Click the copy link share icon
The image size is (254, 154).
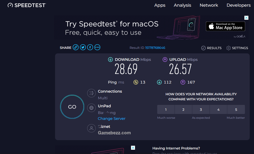[76, 48]
